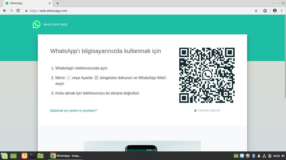
Task: Select the WhatsApp tab
Action: [x=28, y=3]
